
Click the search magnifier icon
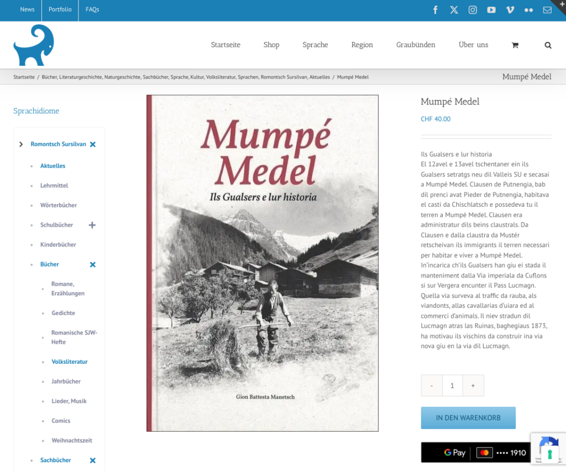(548, 45)
